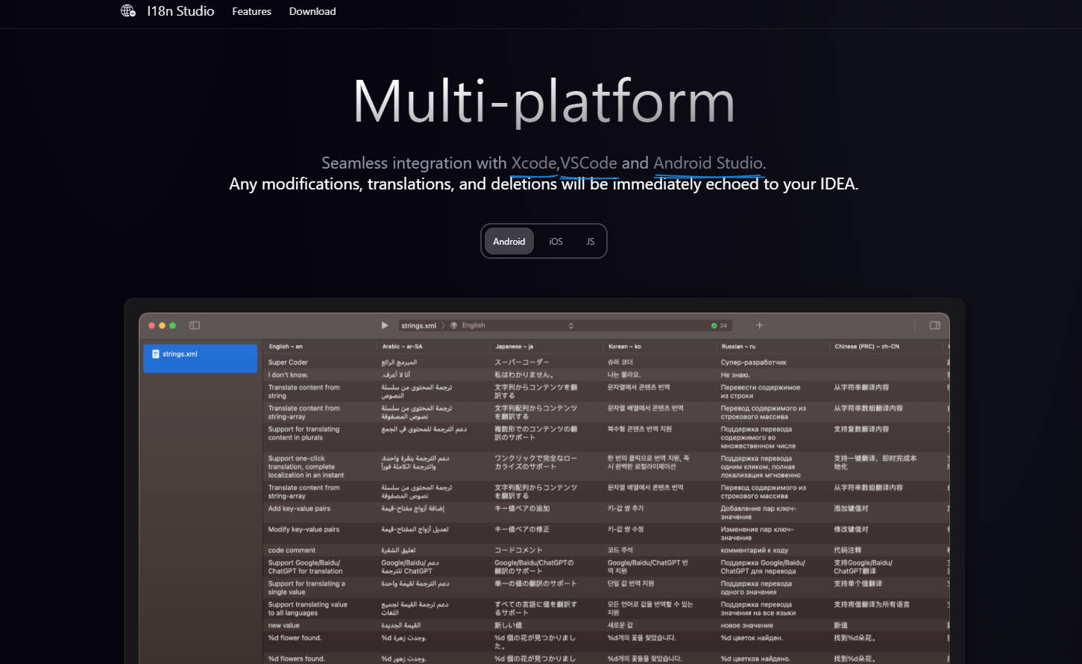Select the Super Coder English cell
The width and height of the screenshot is (1082, 664).
[288, 363]
